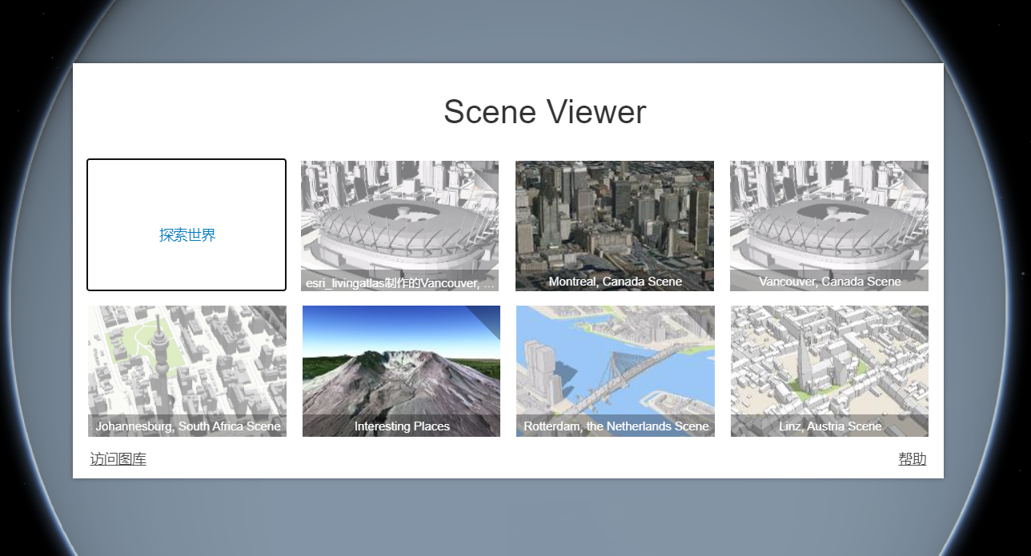Viewport: 1031px width, 556px height.
Task: Open Rotterdam, the Netherlands Scene thumbnail
Action: point(616,371)
